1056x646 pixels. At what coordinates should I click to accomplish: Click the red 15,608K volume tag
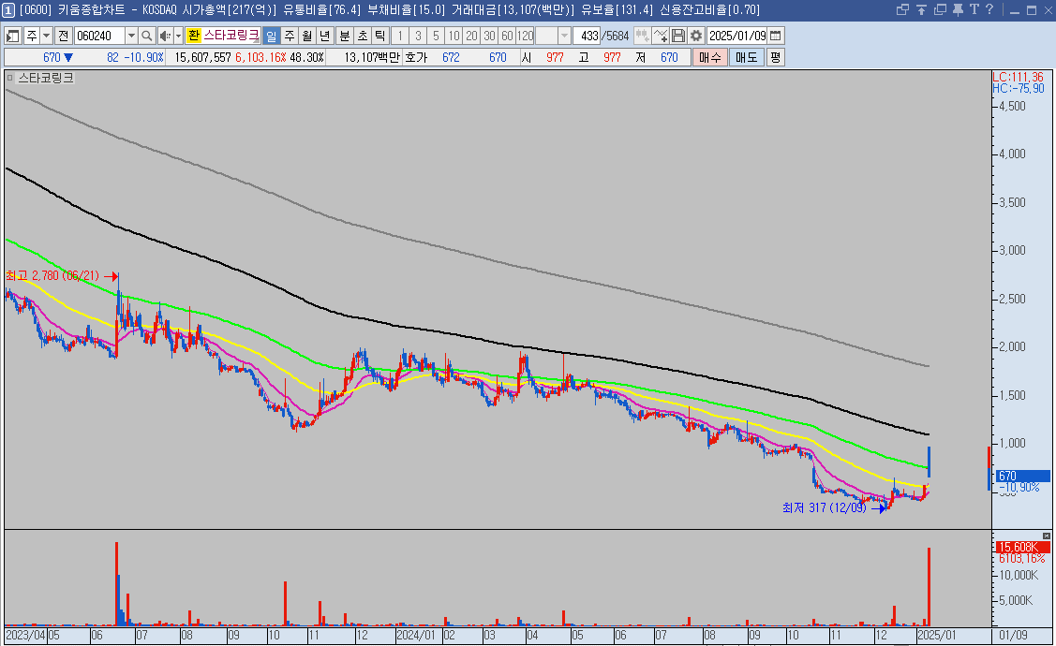click(x=1022, y=547)
